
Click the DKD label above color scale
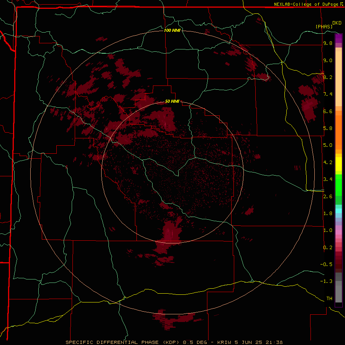337,23
